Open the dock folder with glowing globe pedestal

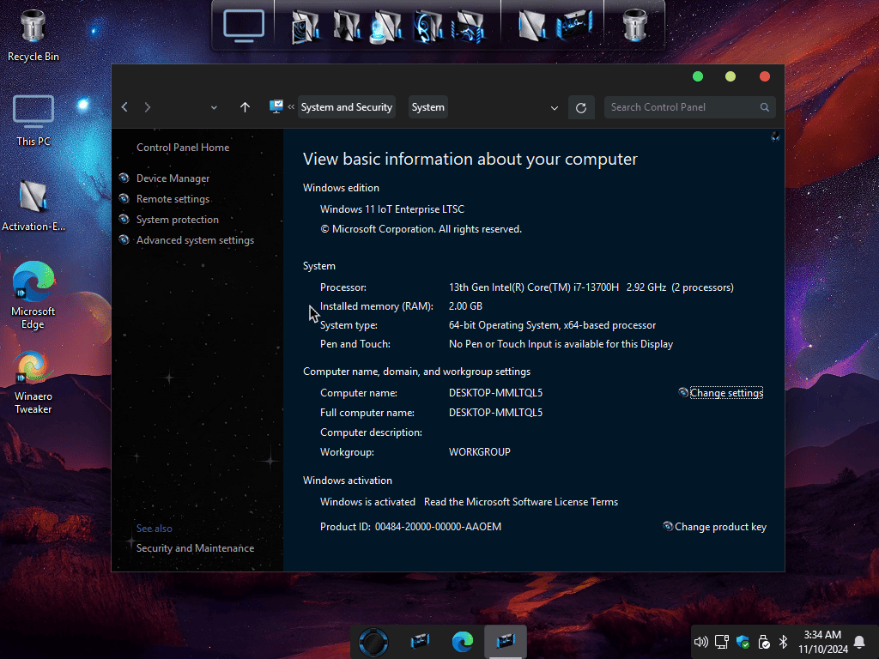(x=386, y=27)
